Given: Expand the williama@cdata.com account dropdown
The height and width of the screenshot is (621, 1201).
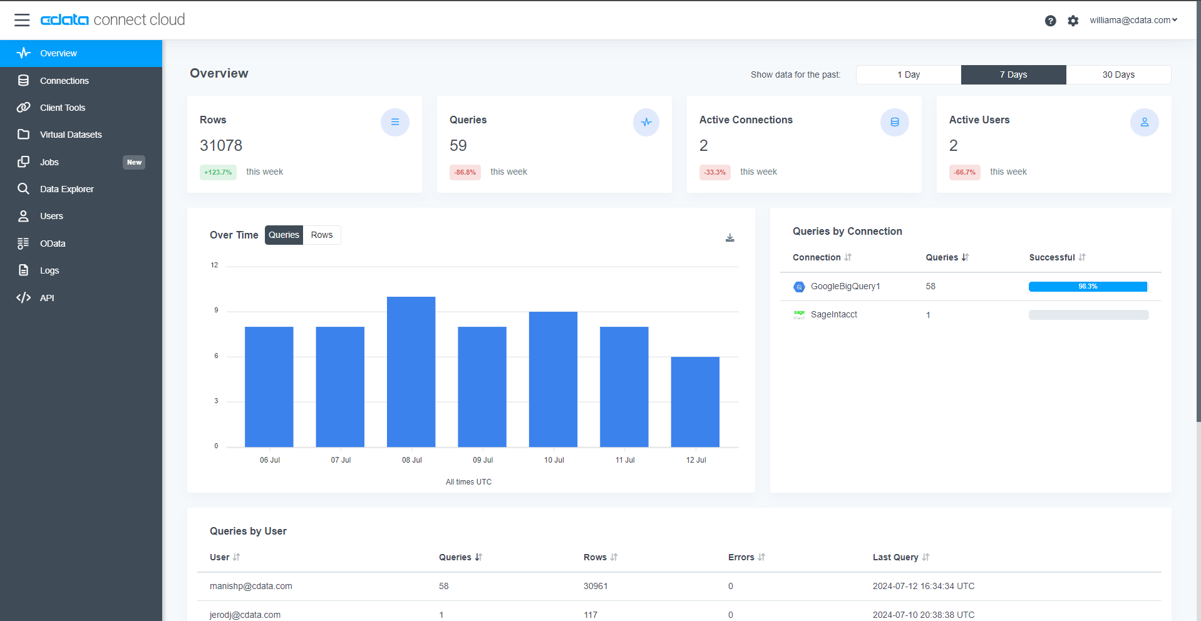Looking at the screenshot, I should tap(1133, 20).
